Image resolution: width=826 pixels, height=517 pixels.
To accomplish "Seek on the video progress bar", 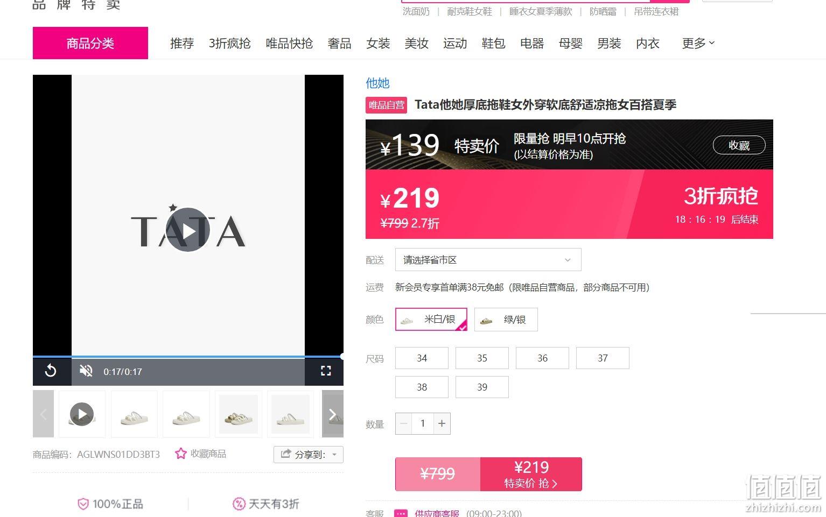I will click(x=188, y=356).
